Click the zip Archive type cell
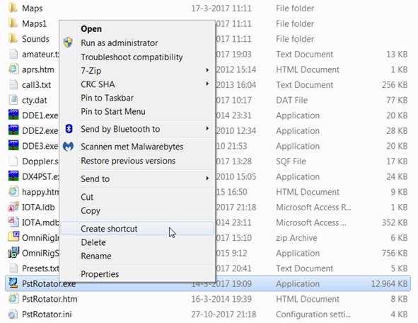The height and width of the screenshot is (323, 418). tap(296, 237)
